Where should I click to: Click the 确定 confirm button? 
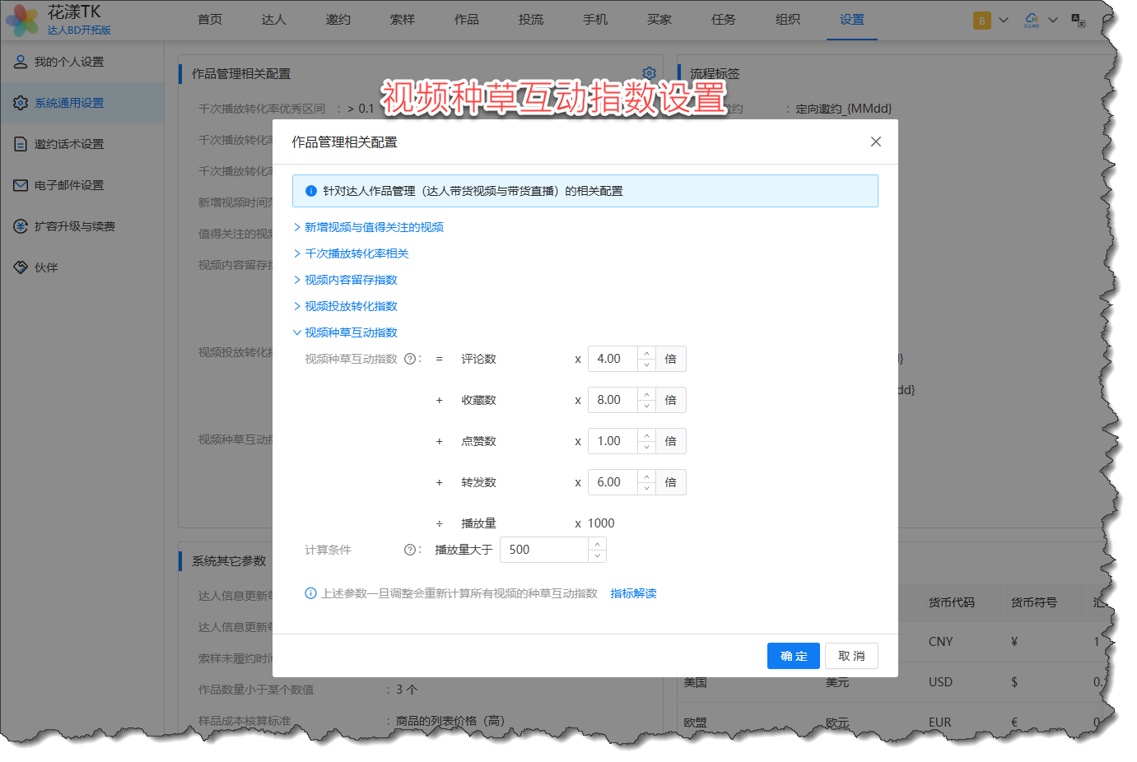click(794, 656)
